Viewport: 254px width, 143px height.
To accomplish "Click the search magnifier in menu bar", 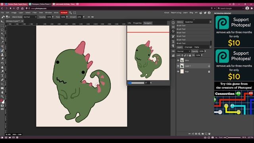I will click(x=70, y=13).
